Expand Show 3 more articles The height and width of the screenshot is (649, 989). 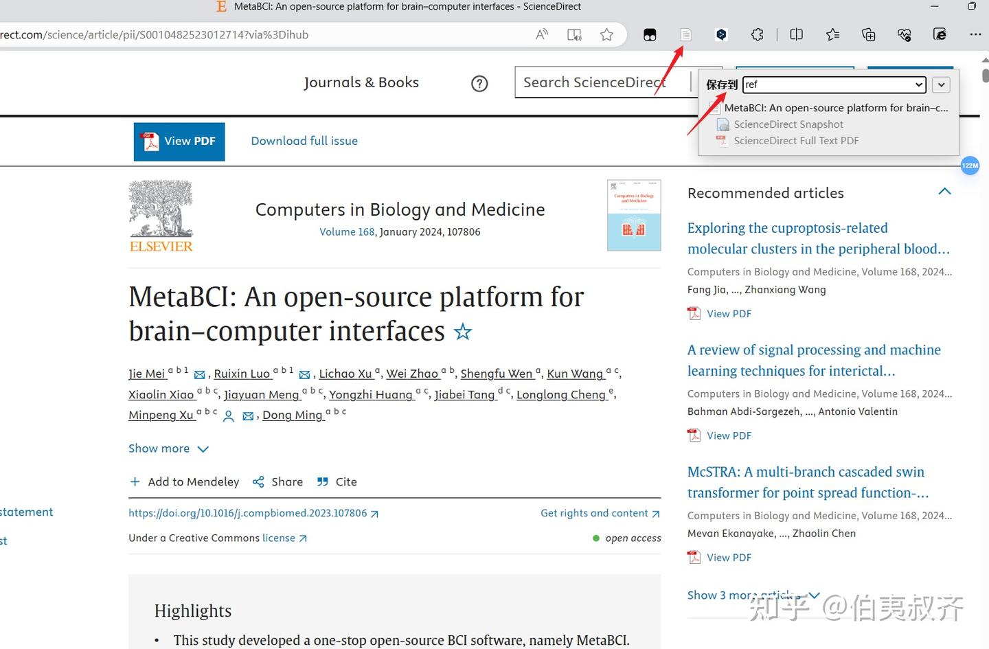tap(753, 595)
